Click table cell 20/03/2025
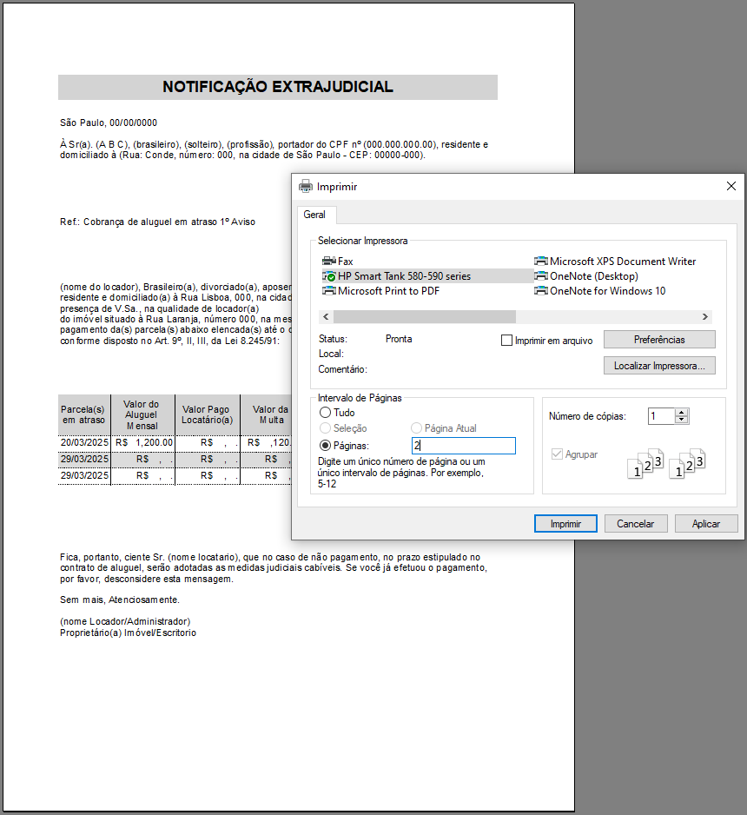 [x=84, y=442]
